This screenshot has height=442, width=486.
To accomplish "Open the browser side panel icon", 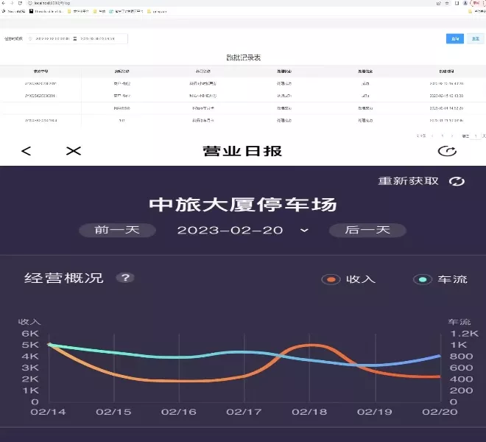I will pos(457,3).
